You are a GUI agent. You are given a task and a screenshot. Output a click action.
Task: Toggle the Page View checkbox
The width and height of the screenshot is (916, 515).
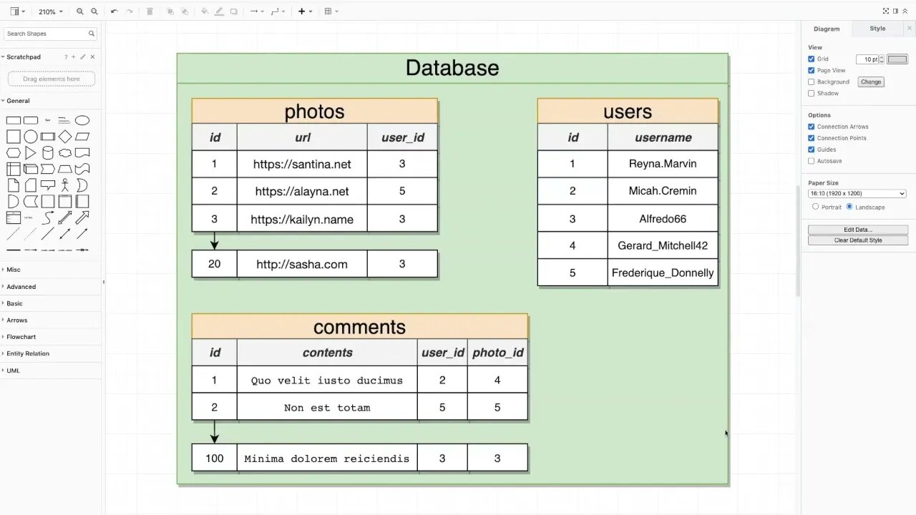click(812, 71)
